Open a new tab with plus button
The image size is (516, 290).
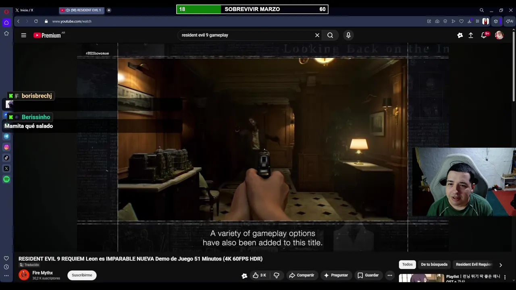(109, 10)
